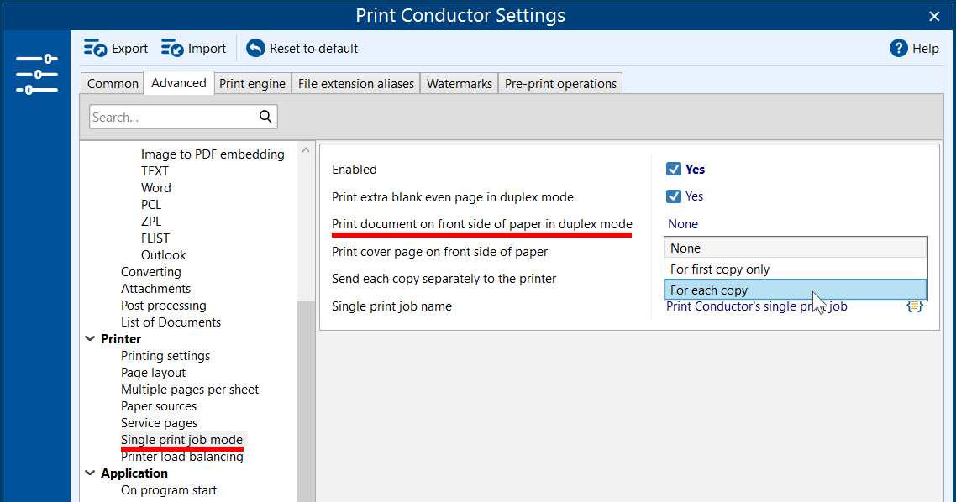Click the 'Enabled' setting label

pos(355,170)
